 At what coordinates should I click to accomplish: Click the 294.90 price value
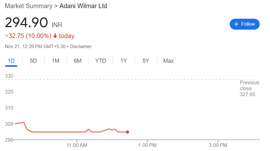click(x=26, y=23)
